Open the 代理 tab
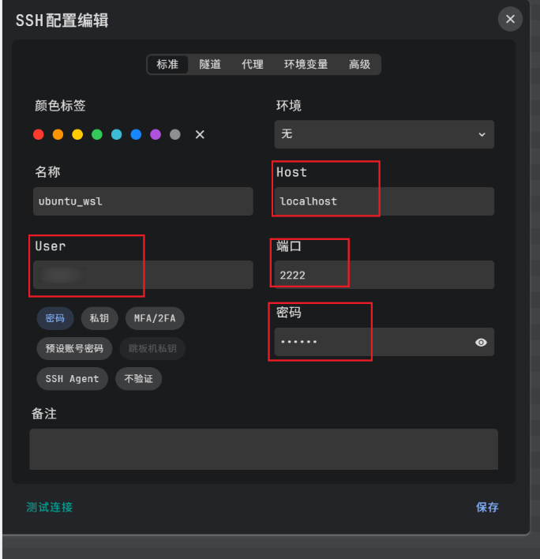Image resolution: width=540 pixels, height=559 pixels. [253, 65]
